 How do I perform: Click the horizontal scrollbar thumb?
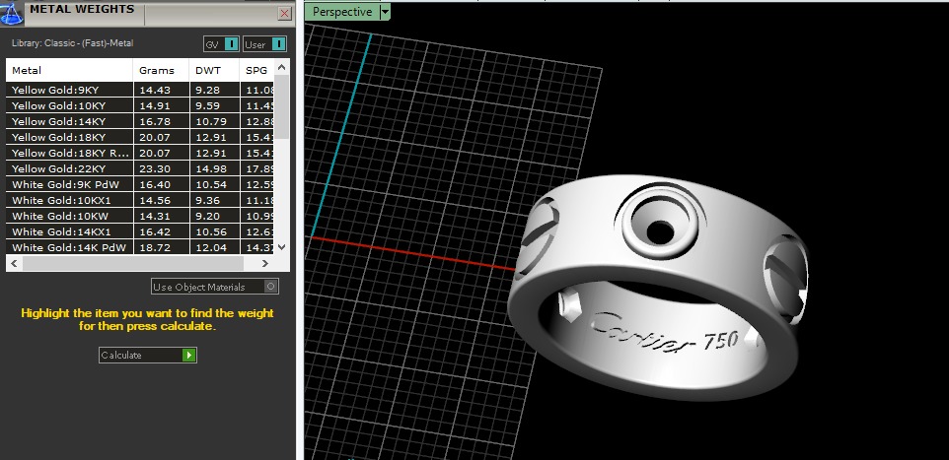coord(133,264)
